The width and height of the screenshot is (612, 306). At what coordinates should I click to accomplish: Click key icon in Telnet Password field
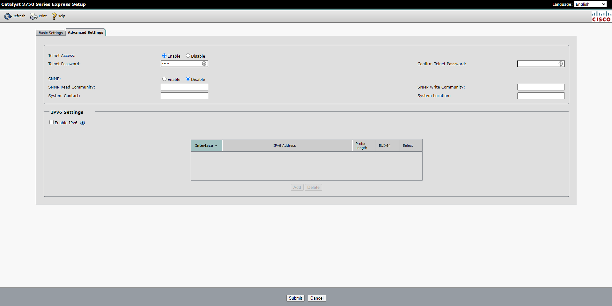tap(204, 64)
